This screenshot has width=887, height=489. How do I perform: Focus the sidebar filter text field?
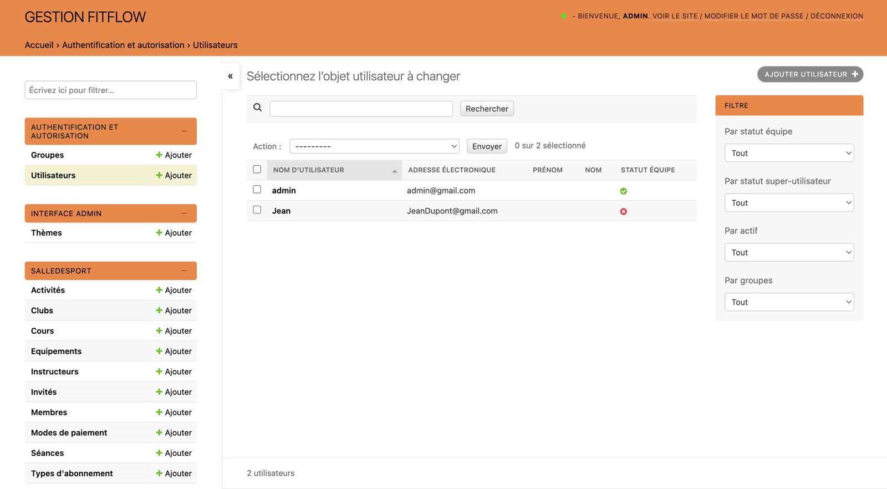pos(110,90)
